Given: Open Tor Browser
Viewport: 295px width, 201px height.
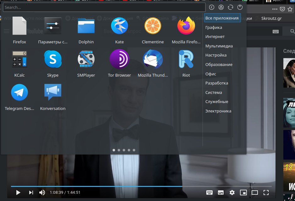Looking at the screenshot, I should 119,59.
